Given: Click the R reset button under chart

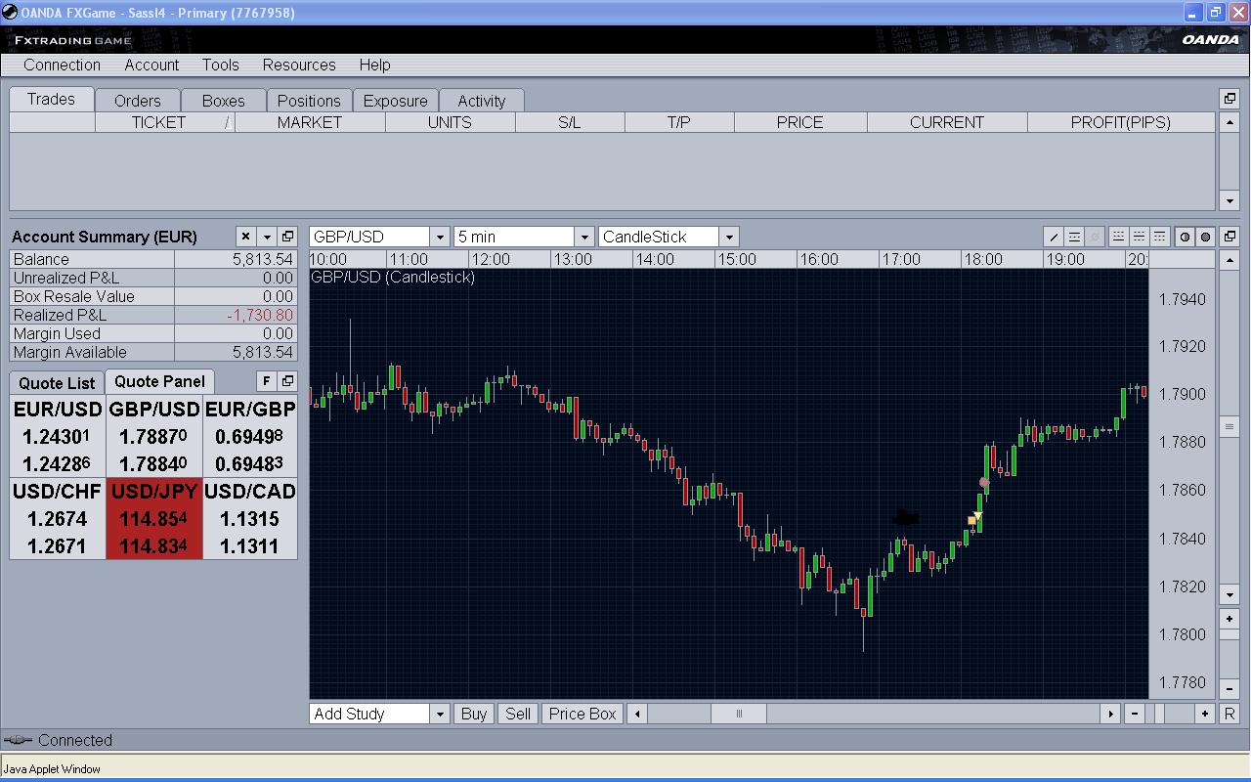Looking at the screenshot, I should coord(1229,714).
